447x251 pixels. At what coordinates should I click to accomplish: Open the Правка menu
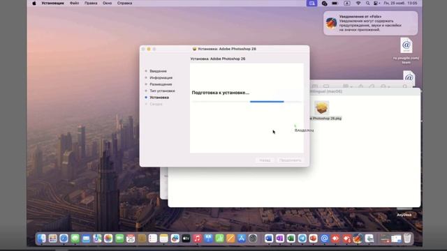91,3
